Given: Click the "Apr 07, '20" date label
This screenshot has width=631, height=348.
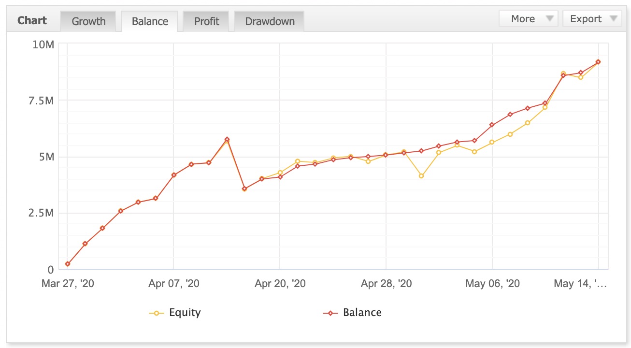Looking at the screenshot, I should 174,283.
